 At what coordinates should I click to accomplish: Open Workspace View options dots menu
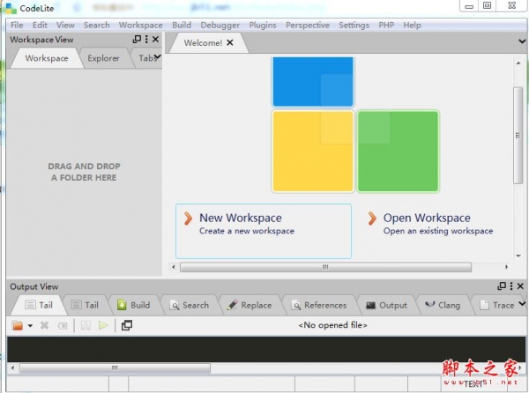coord(146,39)
